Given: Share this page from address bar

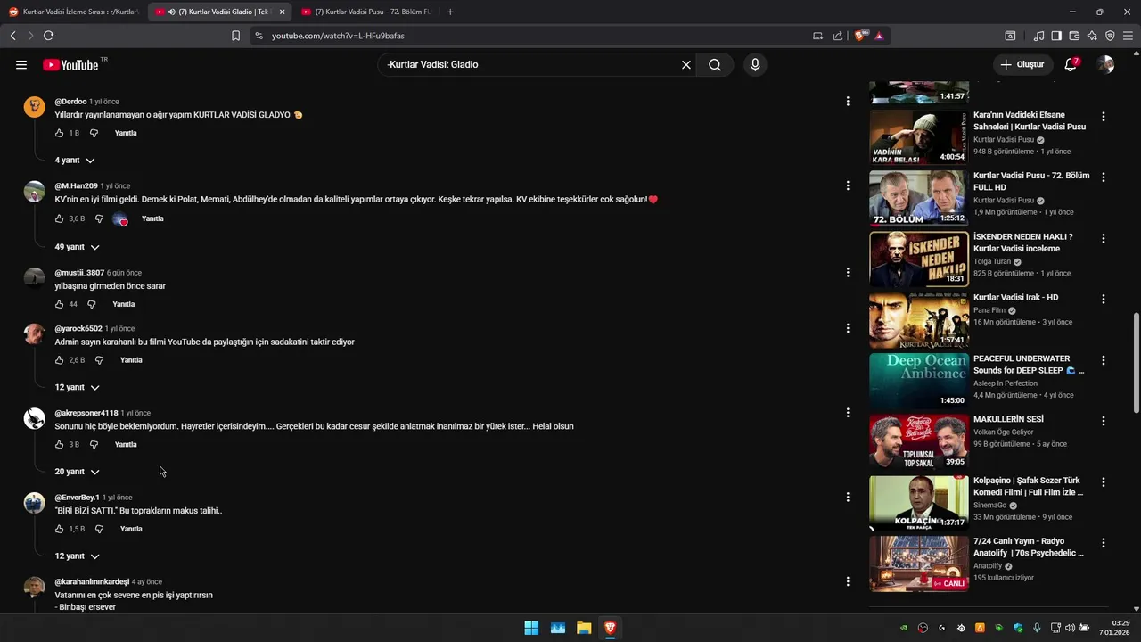Looking at the screenshot, I should click(x=838, y=36).
